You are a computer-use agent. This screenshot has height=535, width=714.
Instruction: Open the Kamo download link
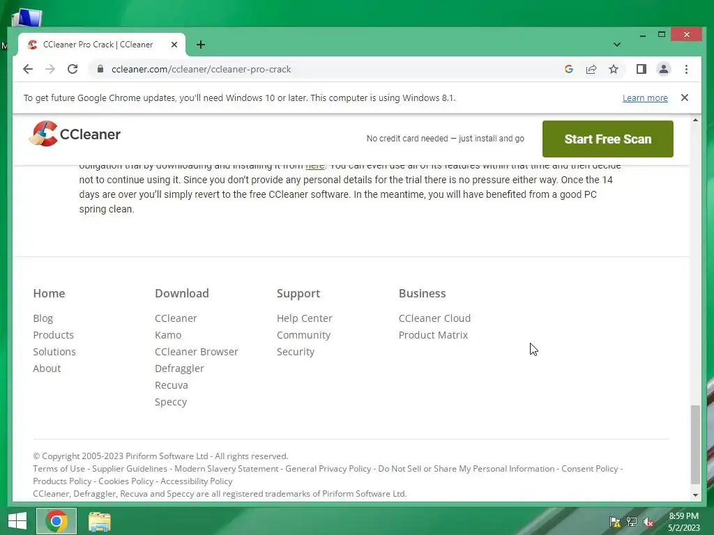click(x=168, y=335)
